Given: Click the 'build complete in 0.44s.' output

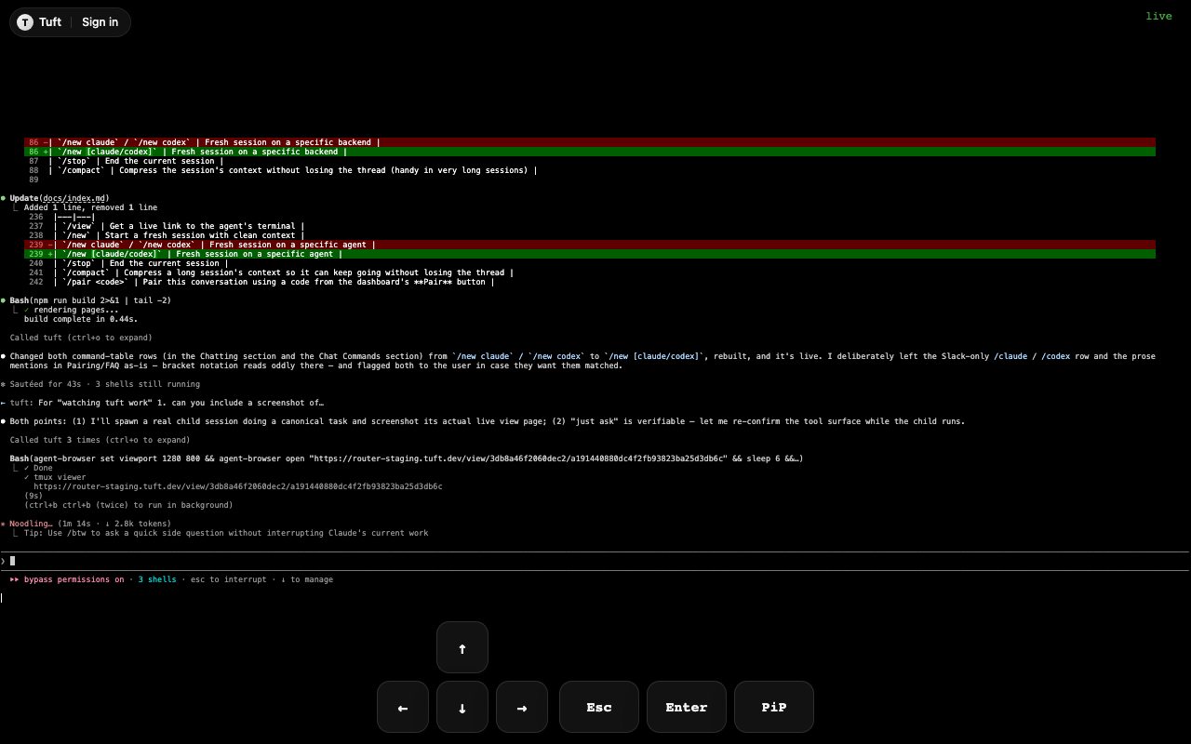Looking at the screenshot, I should click(x=81, y=319).
